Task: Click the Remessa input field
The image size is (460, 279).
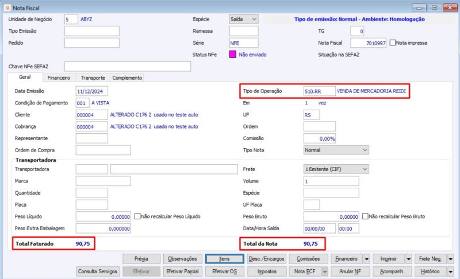Action: tap(244, 31)
